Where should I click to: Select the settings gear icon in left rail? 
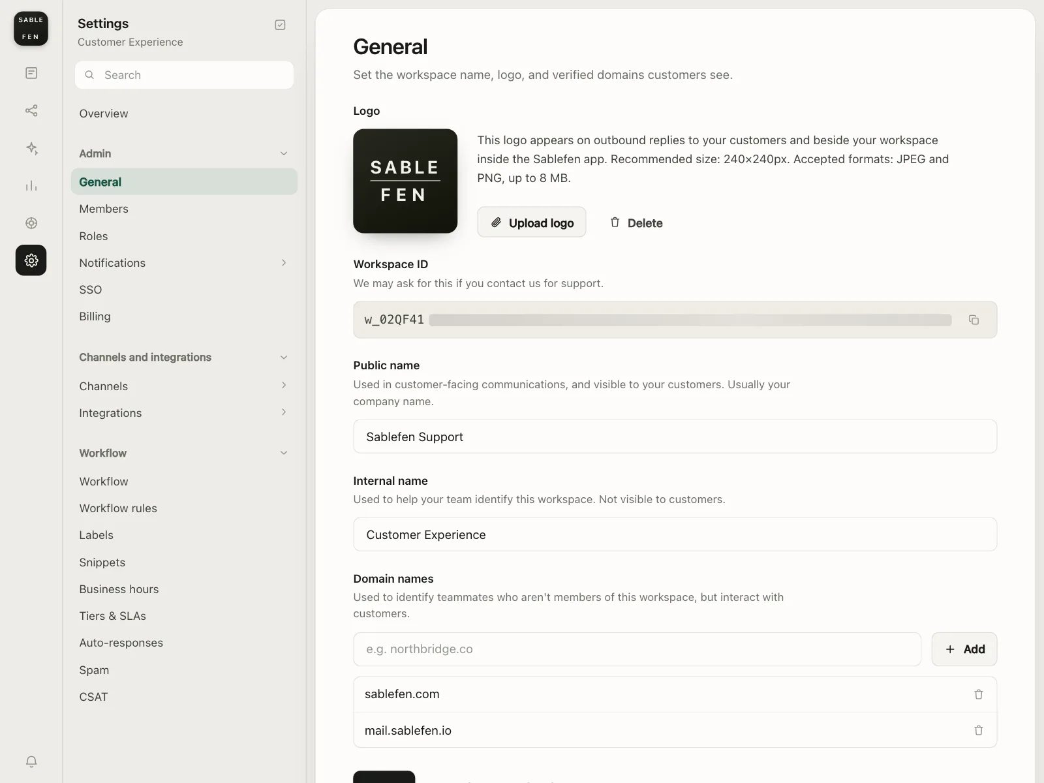[31, 260]
